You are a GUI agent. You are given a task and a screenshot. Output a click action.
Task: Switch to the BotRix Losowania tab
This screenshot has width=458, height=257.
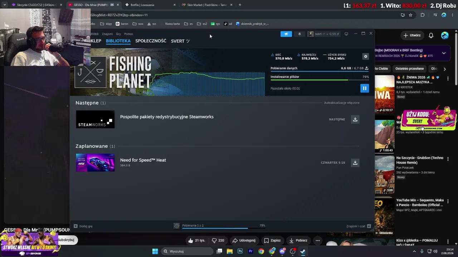[x=150, y=5]
